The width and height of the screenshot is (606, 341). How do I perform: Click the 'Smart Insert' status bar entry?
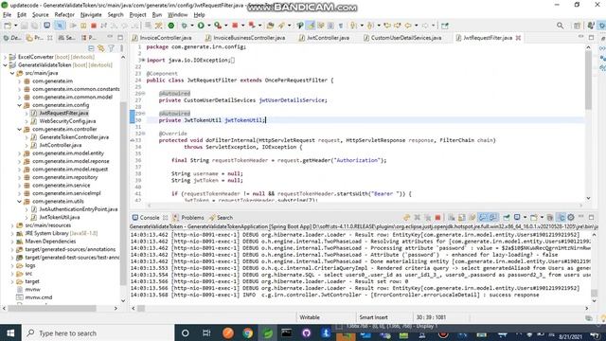coord(373,317)
